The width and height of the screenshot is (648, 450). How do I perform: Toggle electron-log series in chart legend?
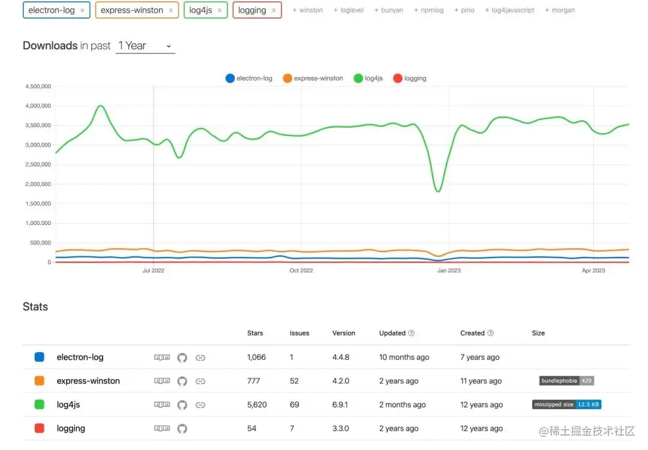pos(249,78)
